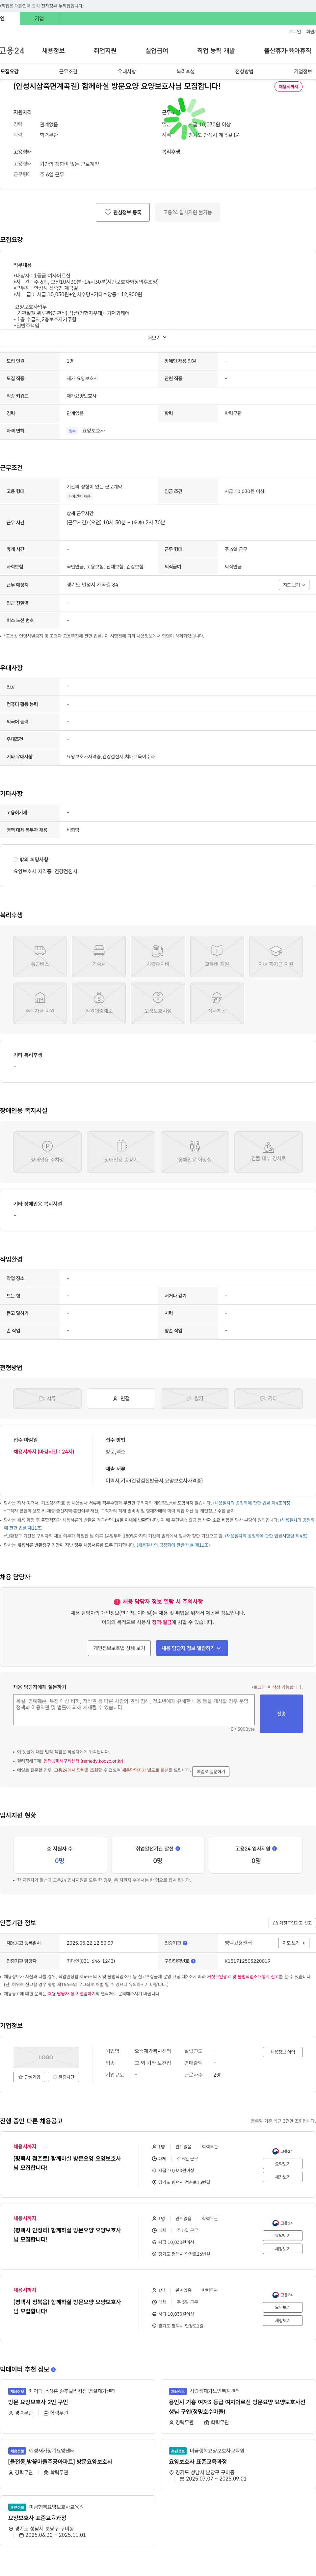This screenshot has height=2576, width=316.
Task: Click the company LOGO placeholder image
Action: [46, 2057]
